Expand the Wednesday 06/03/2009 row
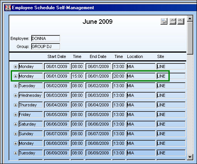The image size is (197, 164). (15, 95)
